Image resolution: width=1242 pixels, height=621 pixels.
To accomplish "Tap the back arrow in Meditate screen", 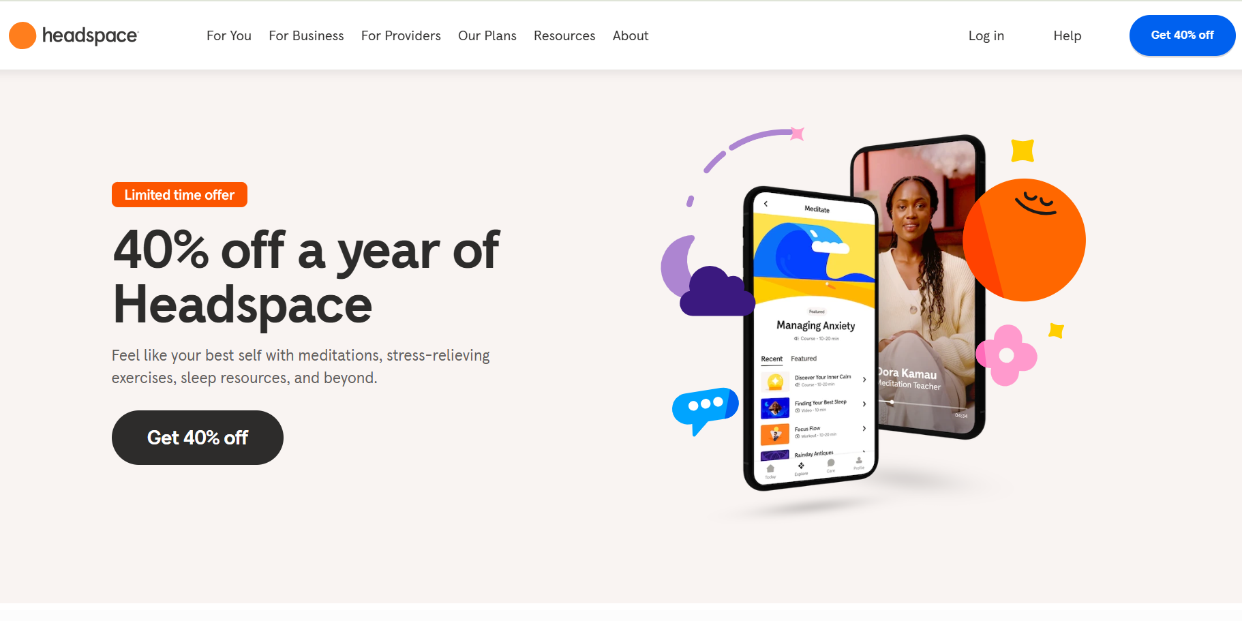I will 766,203.
